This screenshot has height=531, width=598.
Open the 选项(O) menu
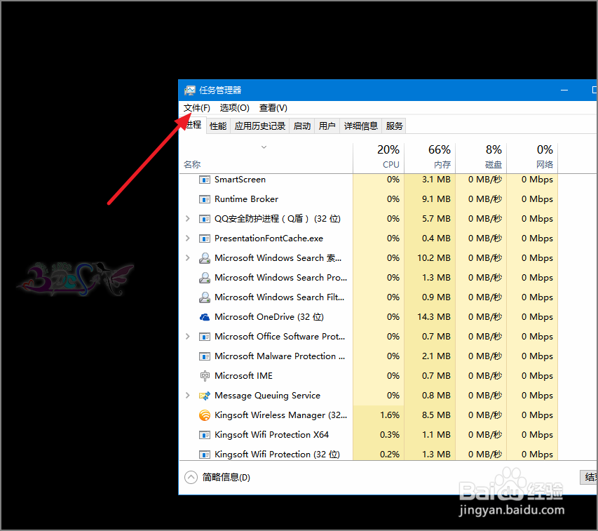coord(235,108)
